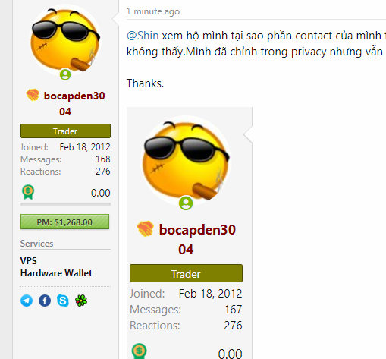The image size is (386, 359).
Task: Click the handshake icon beside sidebar username
Action: pos(33,95)
